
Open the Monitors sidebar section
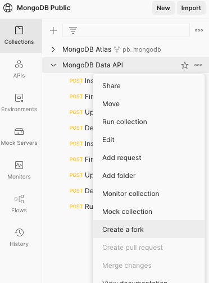point(19,170)
